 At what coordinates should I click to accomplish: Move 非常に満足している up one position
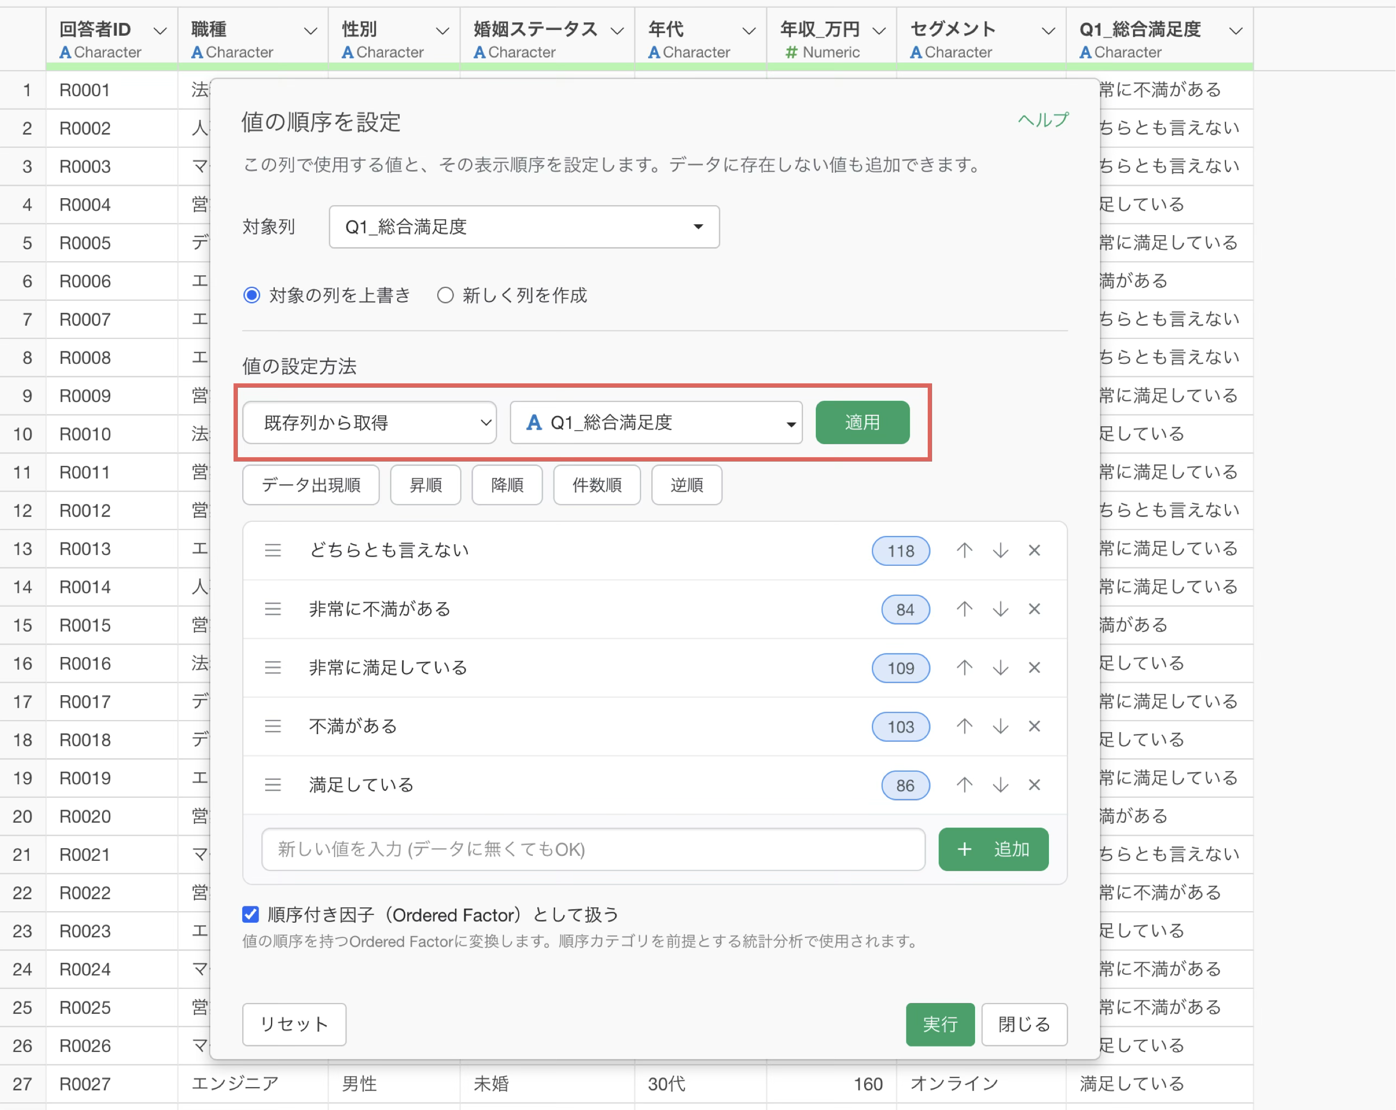(964, 667)
